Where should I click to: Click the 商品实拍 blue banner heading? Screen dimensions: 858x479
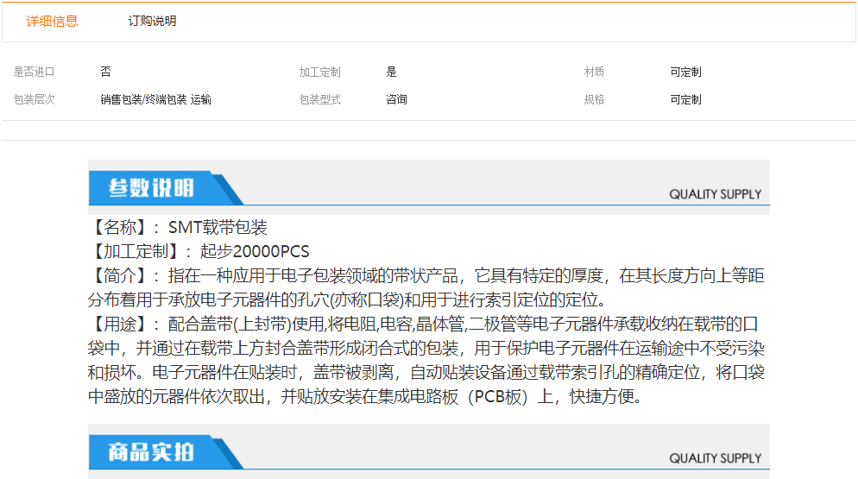(152, 452)
